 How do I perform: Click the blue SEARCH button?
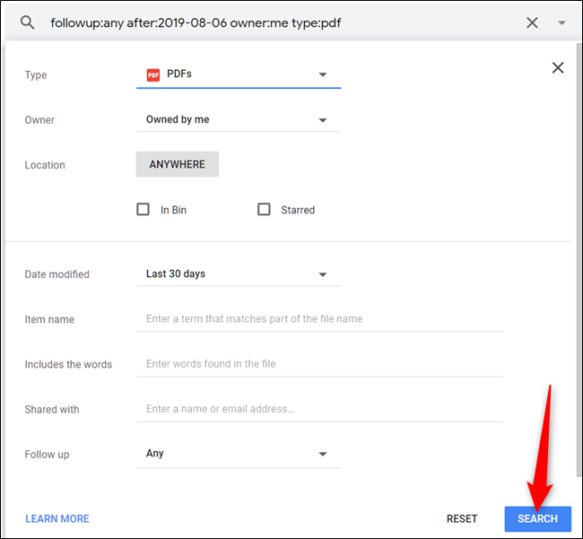tap(537, 518)
